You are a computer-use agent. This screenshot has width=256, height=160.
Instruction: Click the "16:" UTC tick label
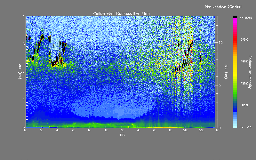(x=154, y=130)
